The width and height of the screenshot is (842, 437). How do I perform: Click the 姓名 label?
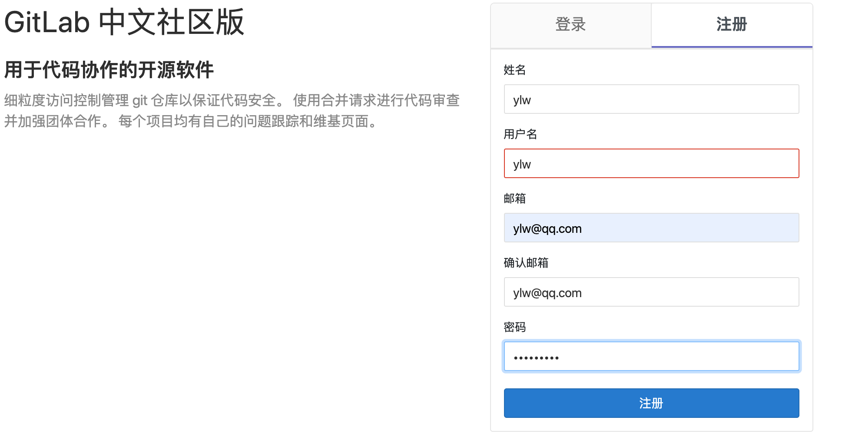(515, 70)
